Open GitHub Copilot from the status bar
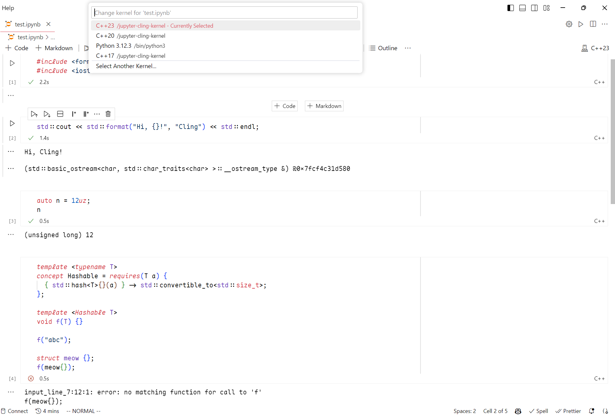 (518, 411)
